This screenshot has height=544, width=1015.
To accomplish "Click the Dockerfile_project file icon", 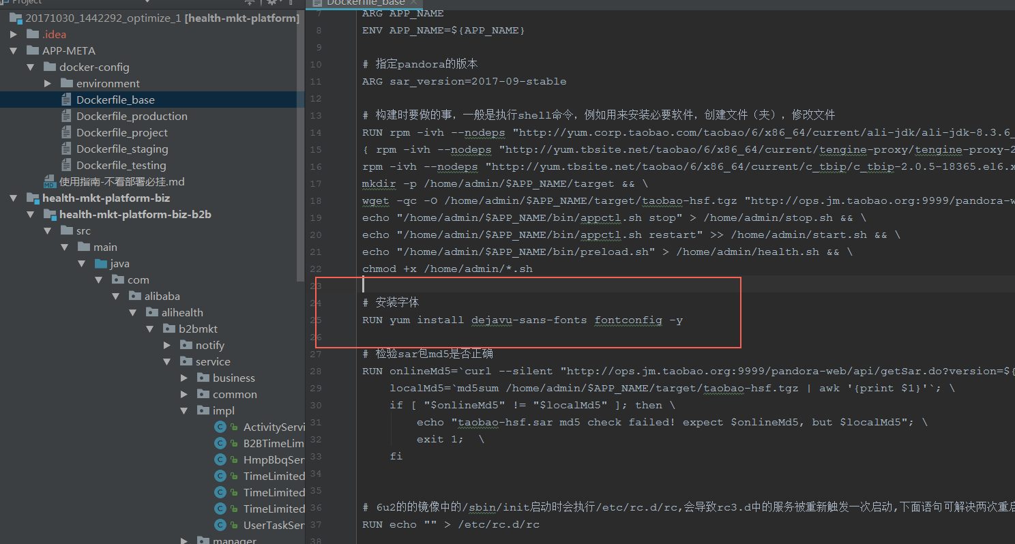I will (x=66, y=132).
